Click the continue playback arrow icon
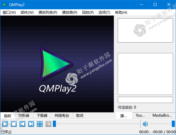Image resolution: width=176 pixels, height=135 pixels. 48,124
